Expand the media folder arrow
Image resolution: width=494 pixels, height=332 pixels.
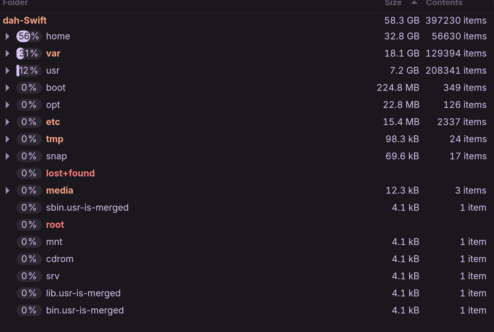pos(8,190)
